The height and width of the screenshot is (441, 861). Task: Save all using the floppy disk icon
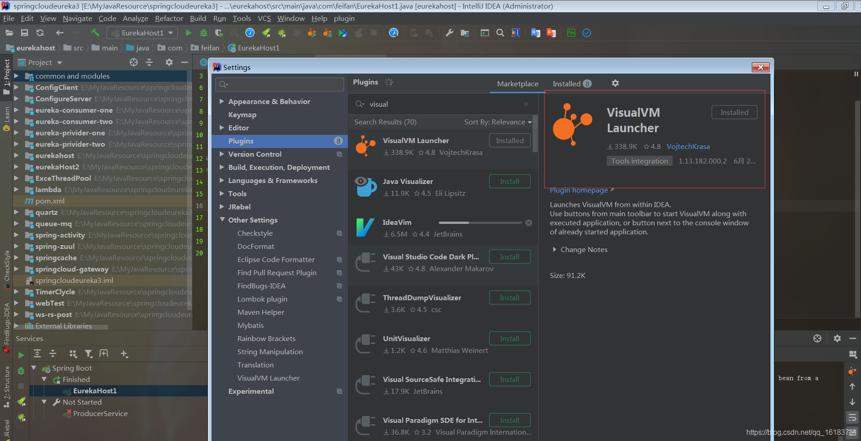pos(25,33)
